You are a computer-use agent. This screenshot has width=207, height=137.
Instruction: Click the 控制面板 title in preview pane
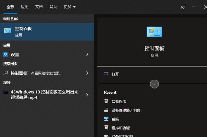154,49
